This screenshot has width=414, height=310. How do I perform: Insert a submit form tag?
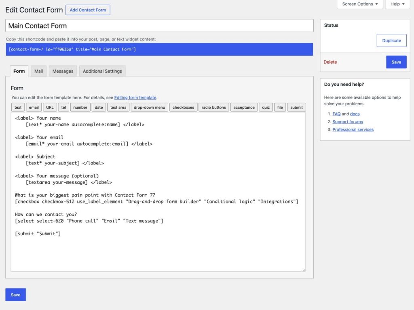click(x=296, y=108)
